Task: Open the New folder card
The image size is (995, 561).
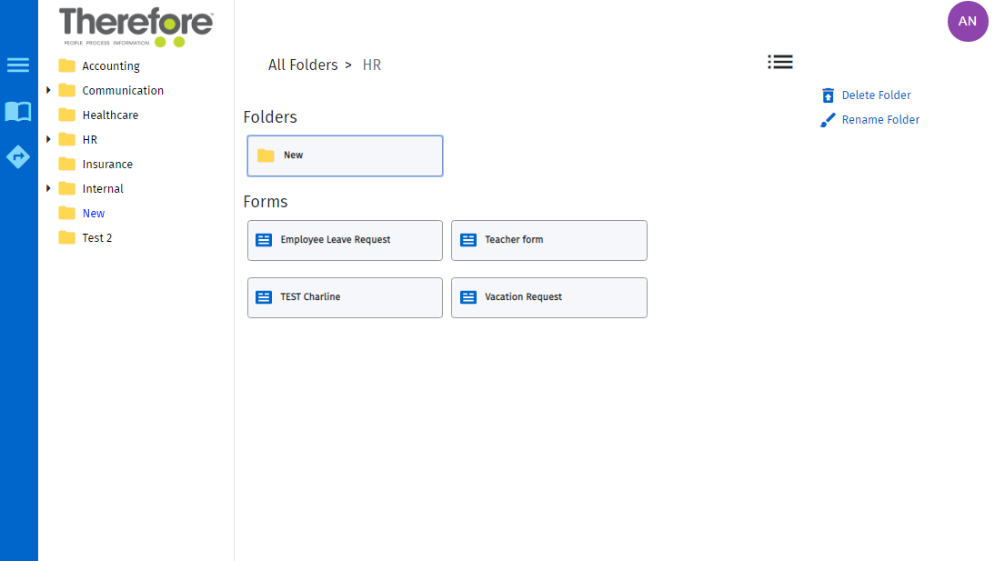Action: tap(345, 155)
